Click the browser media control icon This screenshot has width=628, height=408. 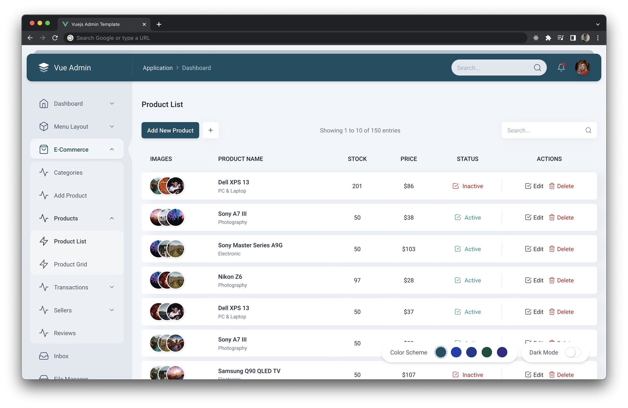point(560,38)
